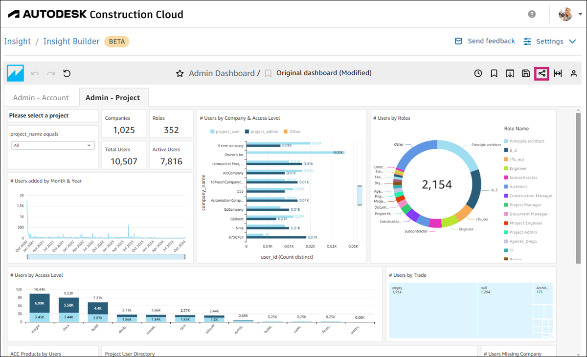Image resolution: width=587 pixels, height=357 pixels.
Task: Expand the Settings chevron dropdown
Action: click(571, 41)
